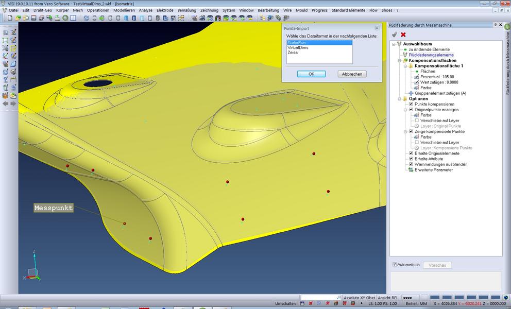
Task: Click the gray right arrow in left toolbar
Action: pos(13,104)
